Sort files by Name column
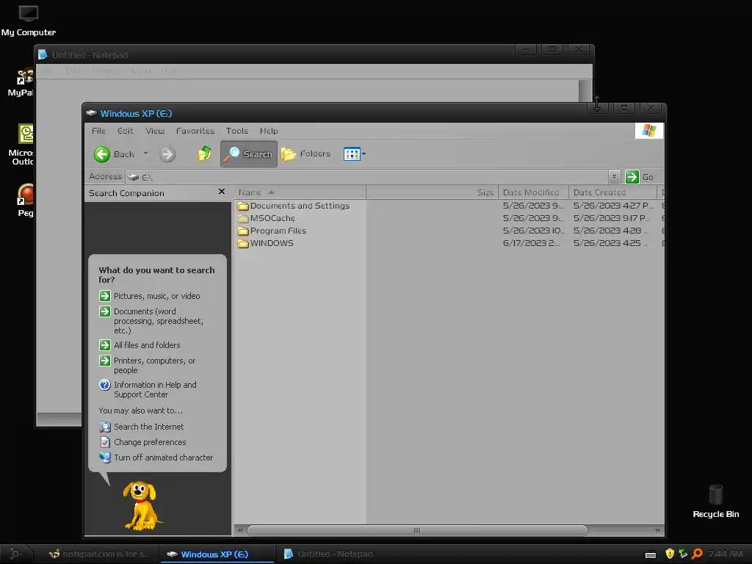 point(300,192)
